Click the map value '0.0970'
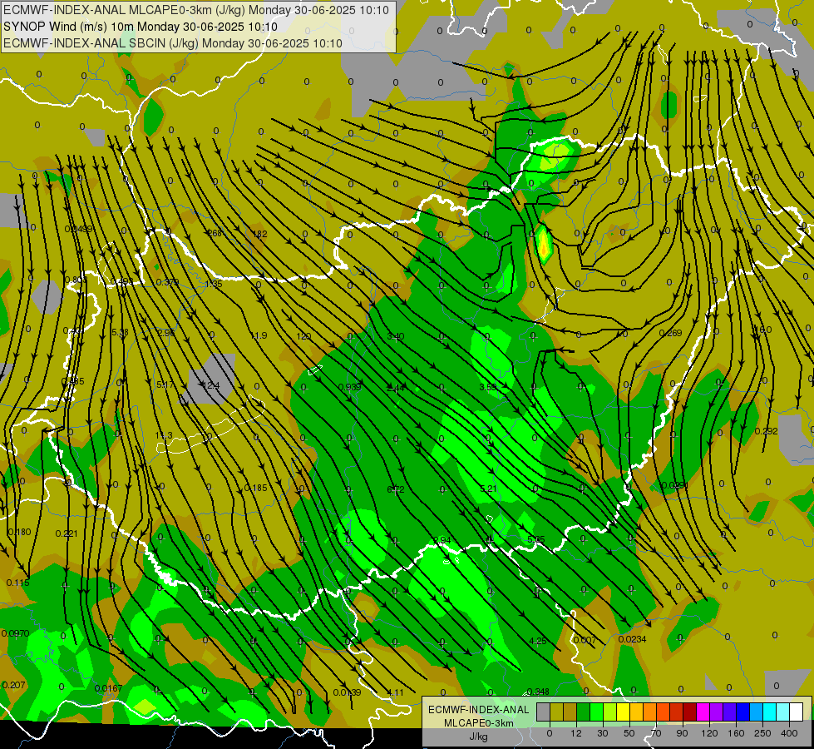The height and width of the screenshot is (749, 814). [16, 633]
